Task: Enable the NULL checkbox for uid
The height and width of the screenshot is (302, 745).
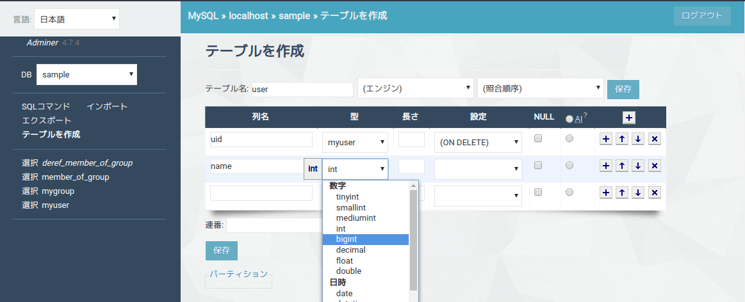Action: (x=539, y=138)
